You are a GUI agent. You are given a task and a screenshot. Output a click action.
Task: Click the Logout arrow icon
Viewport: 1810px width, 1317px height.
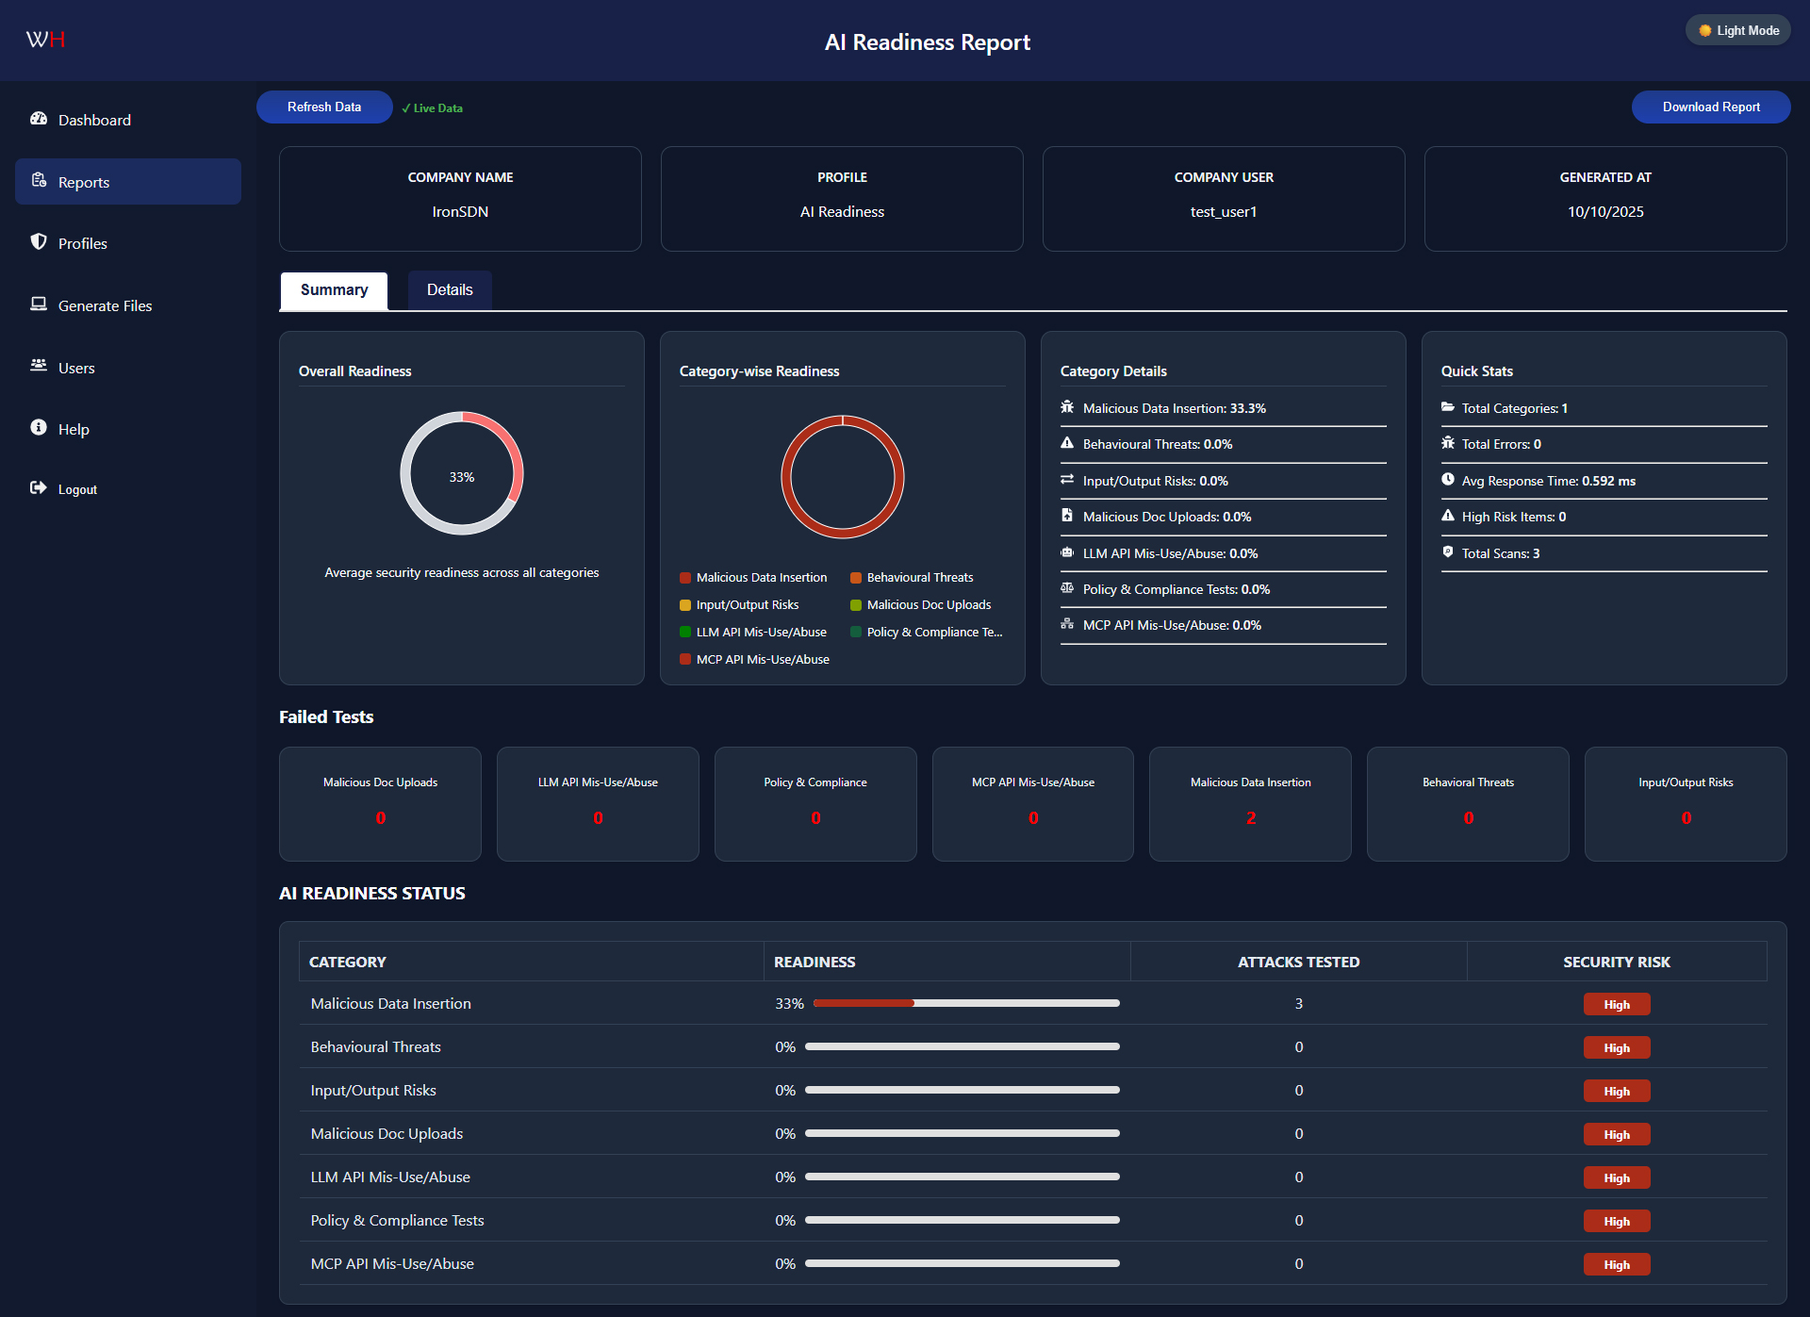(39, 488)
